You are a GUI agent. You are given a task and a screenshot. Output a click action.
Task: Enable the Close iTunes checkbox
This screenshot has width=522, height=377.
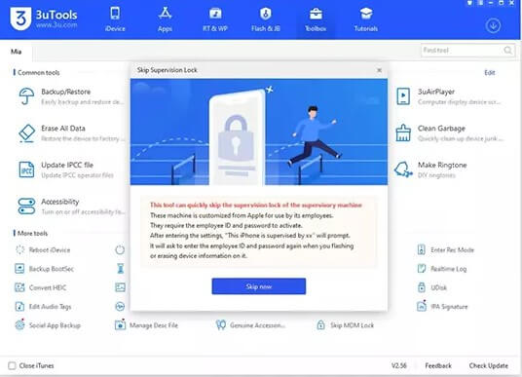12,365
